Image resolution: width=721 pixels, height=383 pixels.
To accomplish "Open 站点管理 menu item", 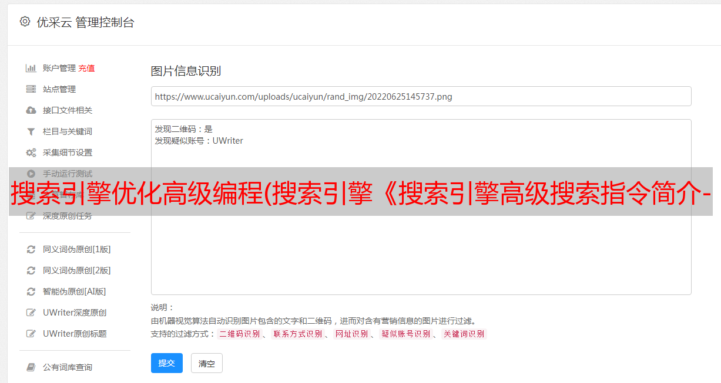I will point(59,89).
